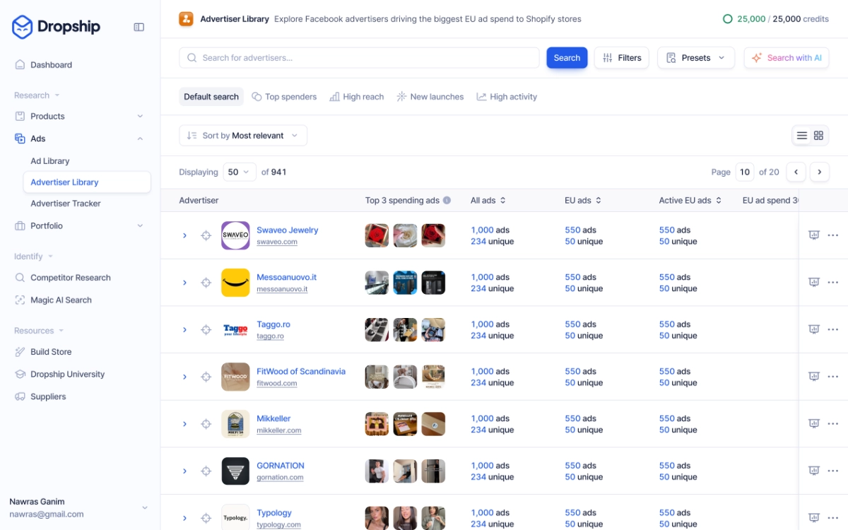Open presentation icon for Taggo.ro

[x=814, y=329]
